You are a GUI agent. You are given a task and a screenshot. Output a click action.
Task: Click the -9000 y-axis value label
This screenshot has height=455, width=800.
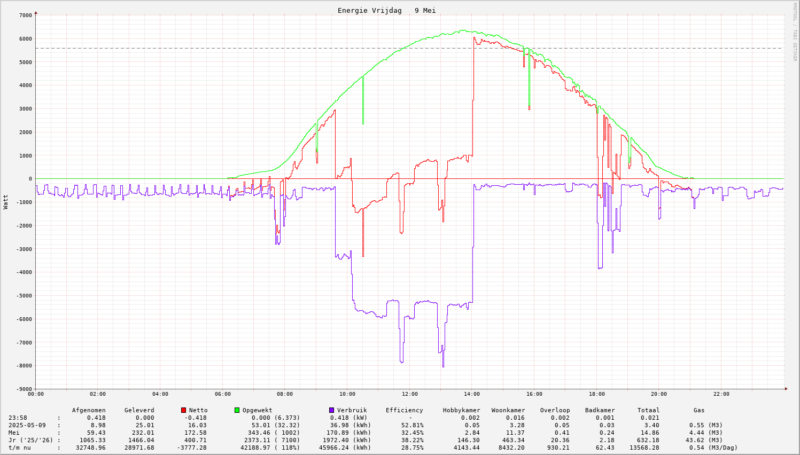pyautogui.click(x=24, y=389)
